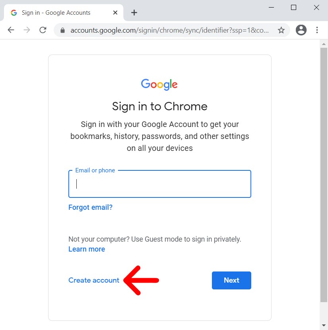Click the vertical scrollbar thumb

coord(324,175)
